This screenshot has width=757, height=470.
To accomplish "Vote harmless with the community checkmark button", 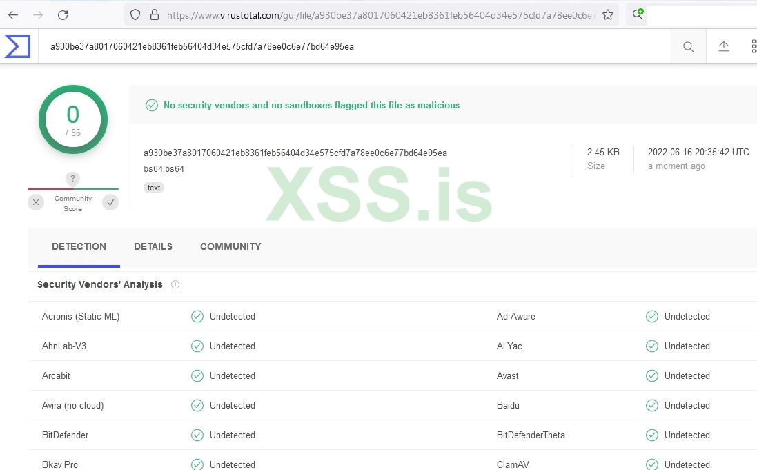I will point(110,202).
